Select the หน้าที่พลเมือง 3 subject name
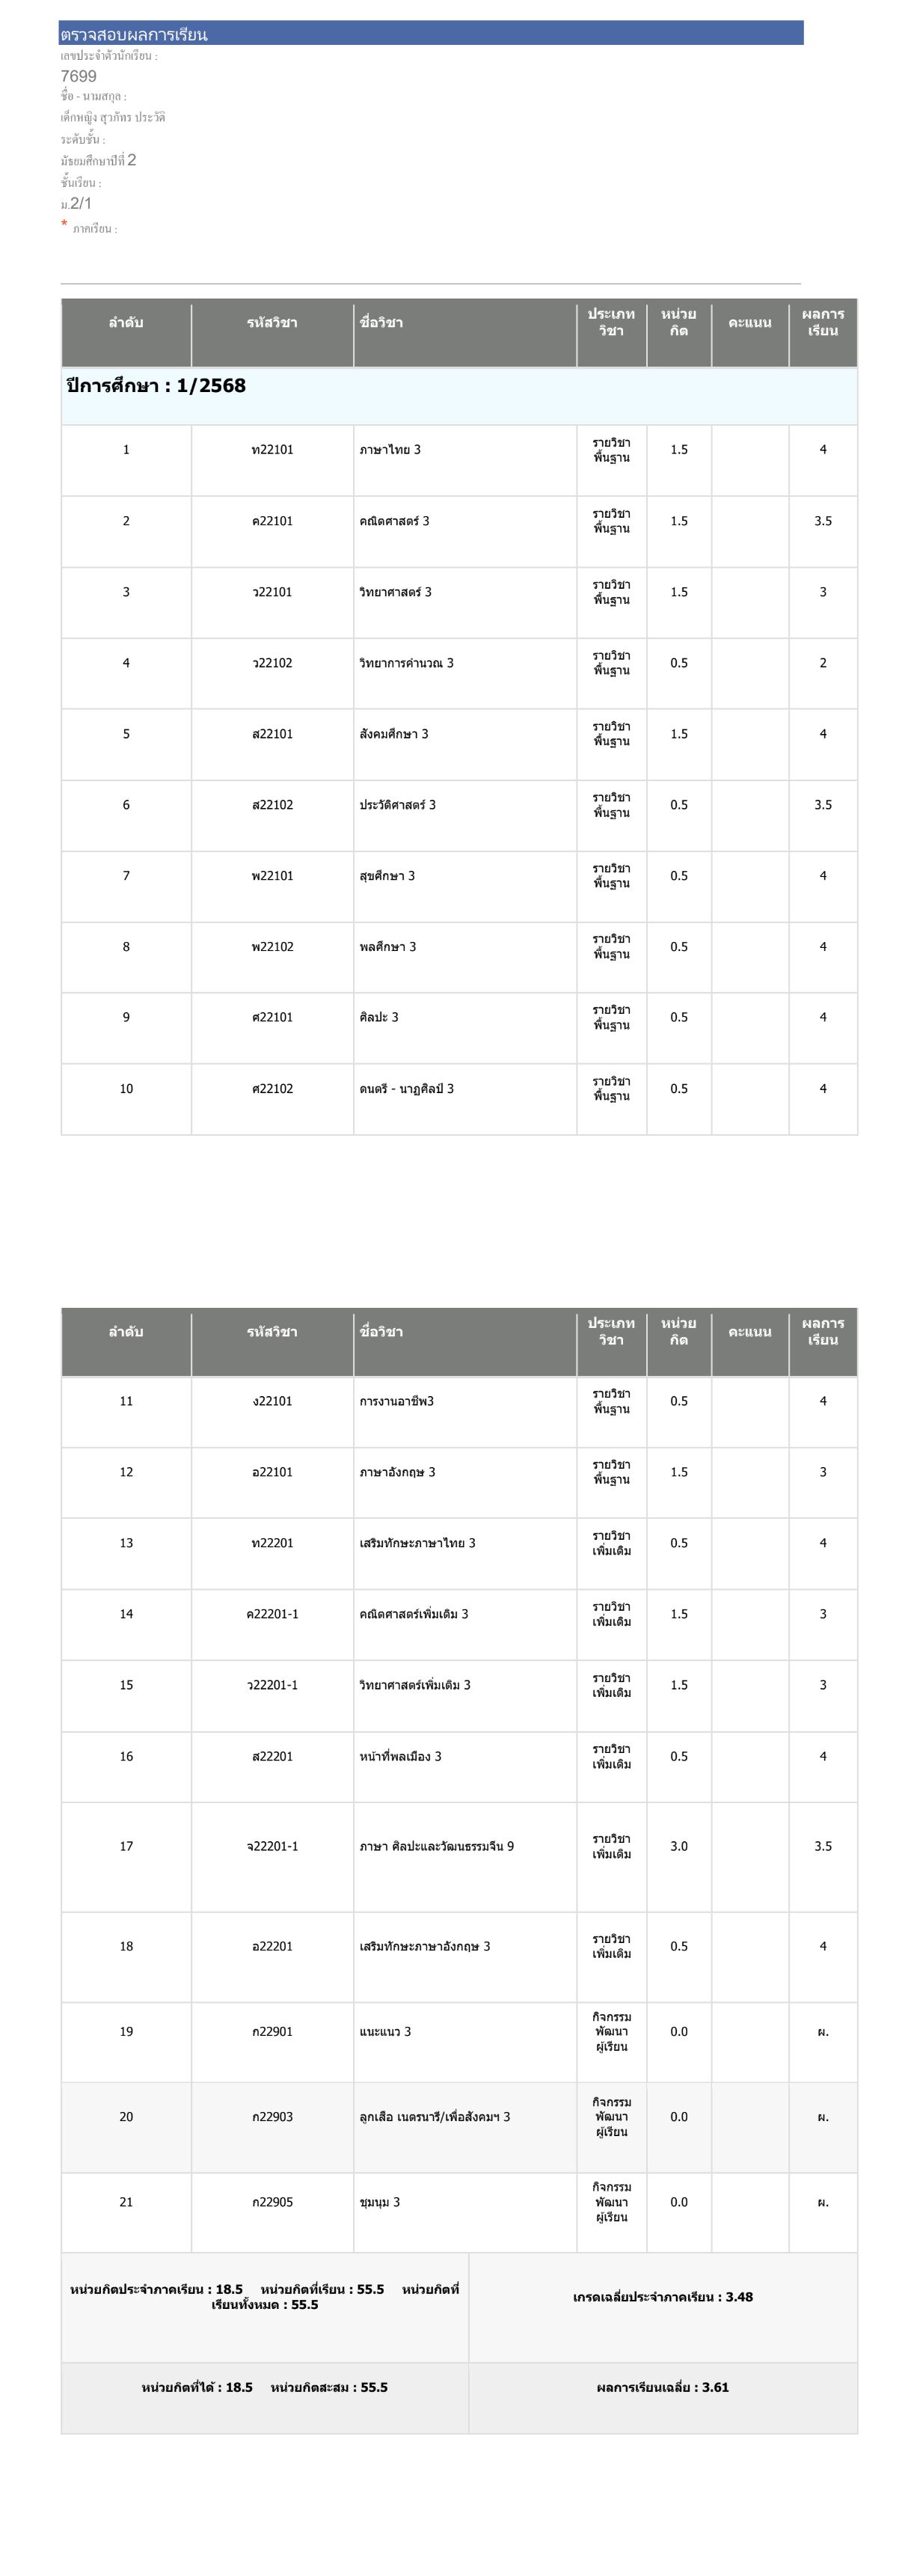The height and width of the screenshot is (2576, 911). [400, 1756]
